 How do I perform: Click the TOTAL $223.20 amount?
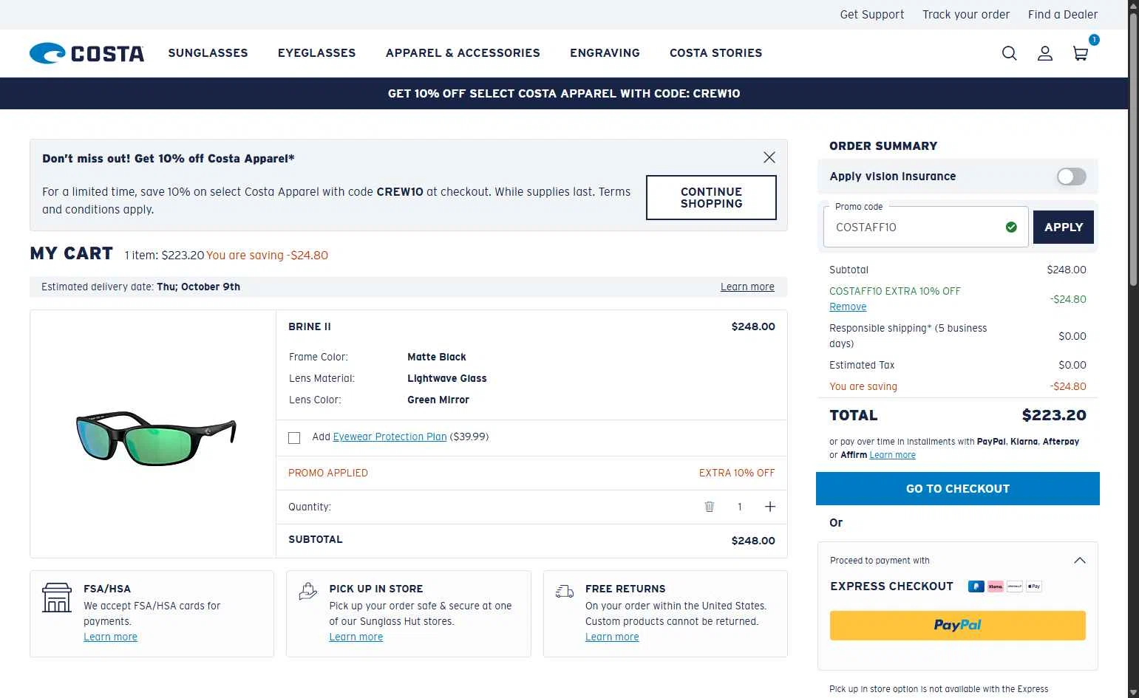[1054, 415]
